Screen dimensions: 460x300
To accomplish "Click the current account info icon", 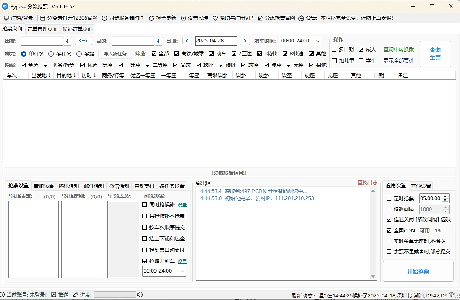I will (3, 295).
